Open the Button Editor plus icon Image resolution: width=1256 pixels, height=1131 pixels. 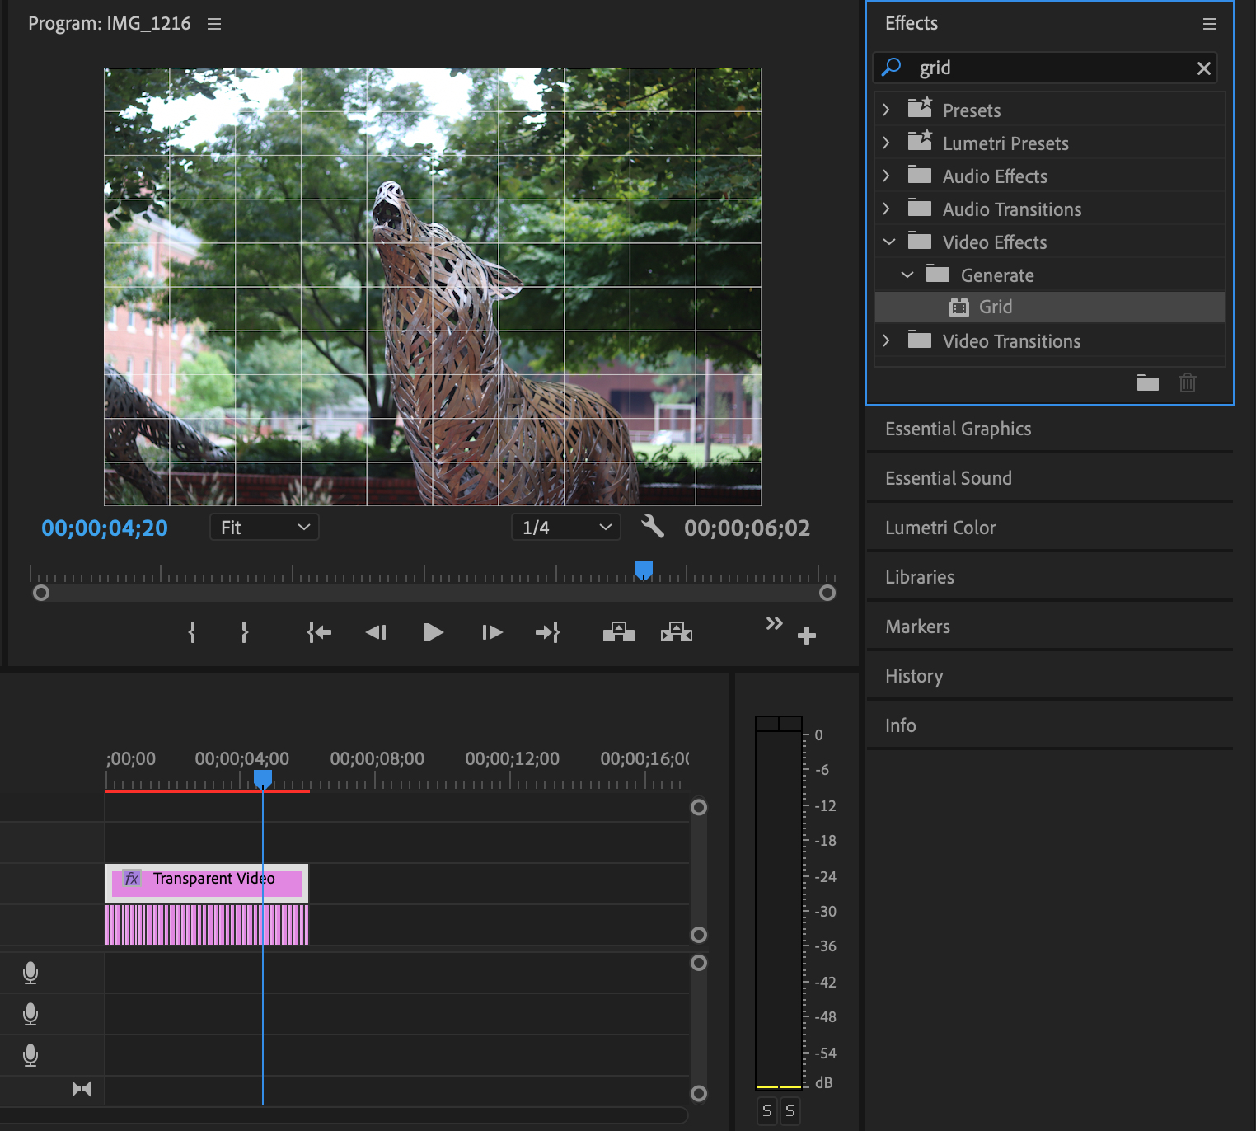pos(807,635)
